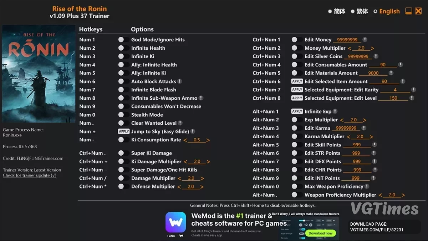This screenshot has height=241, width=428.
Task: Click the Edit Silver Coins info icon
Action: click(x=376, y=56)
